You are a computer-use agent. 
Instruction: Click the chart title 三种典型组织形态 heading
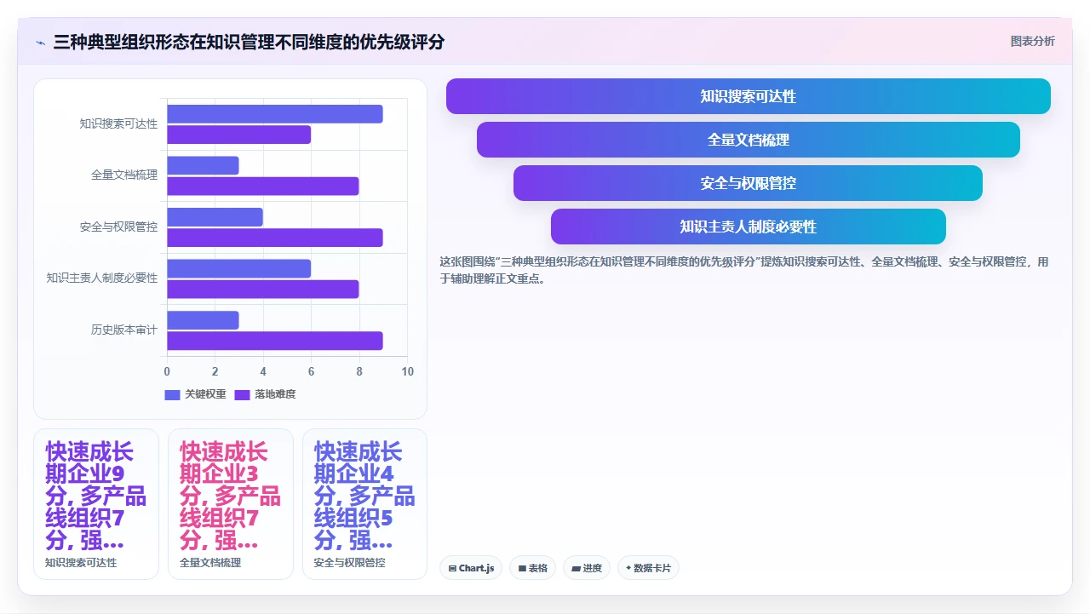(249, 42)
